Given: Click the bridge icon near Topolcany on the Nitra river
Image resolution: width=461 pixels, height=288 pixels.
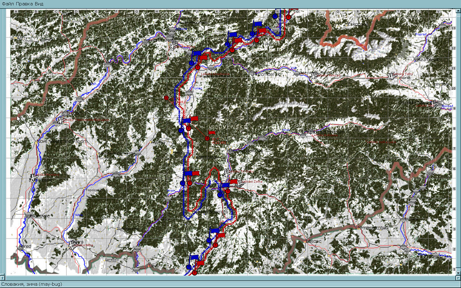Looking at the screenshot, I should [x=117, y=174].
